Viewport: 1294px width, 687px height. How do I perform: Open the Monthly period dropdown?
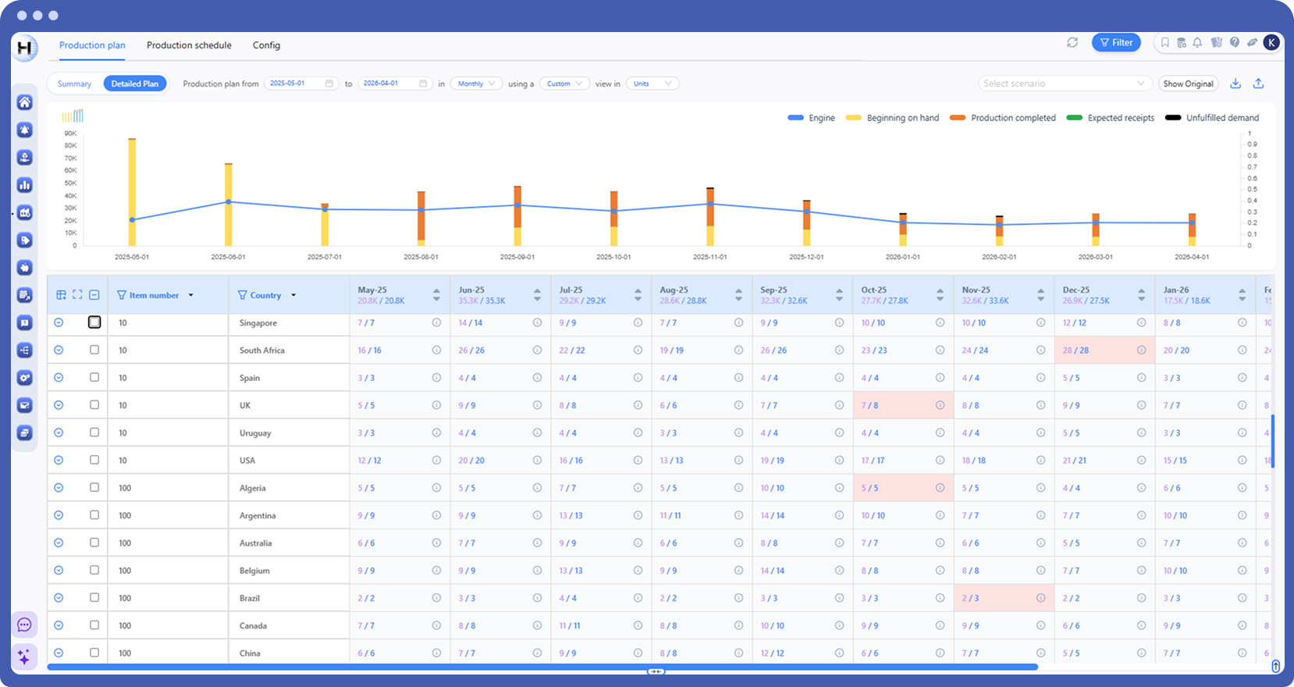[x=476, y=84]
